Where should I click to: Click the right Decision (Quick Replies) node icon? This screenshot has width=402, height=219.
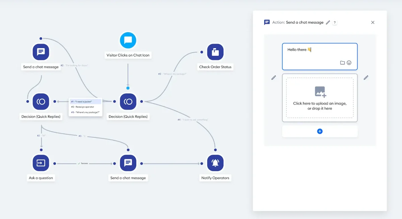click(x=128, y=101)
